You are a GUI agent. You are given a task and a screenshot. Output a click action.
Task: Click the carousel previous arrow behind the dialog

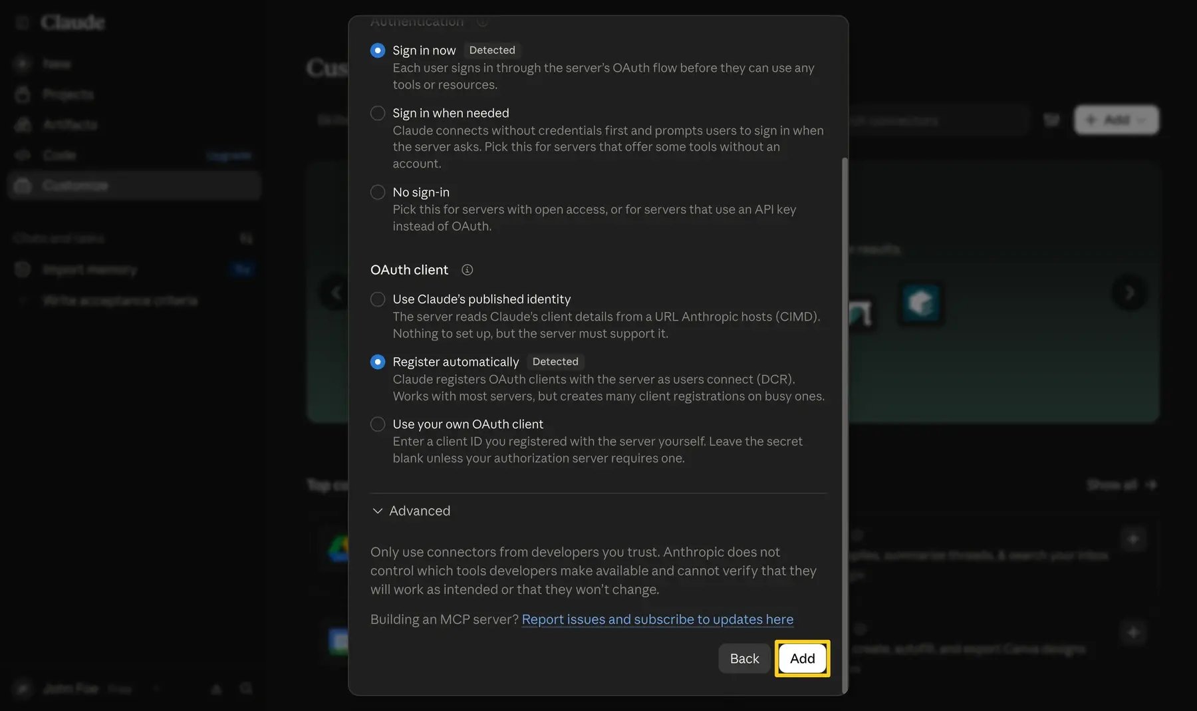336,293
